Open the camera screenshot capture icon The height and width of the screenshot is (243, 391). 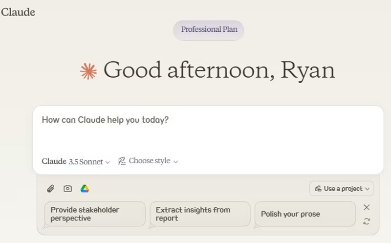tap(67, 188)
